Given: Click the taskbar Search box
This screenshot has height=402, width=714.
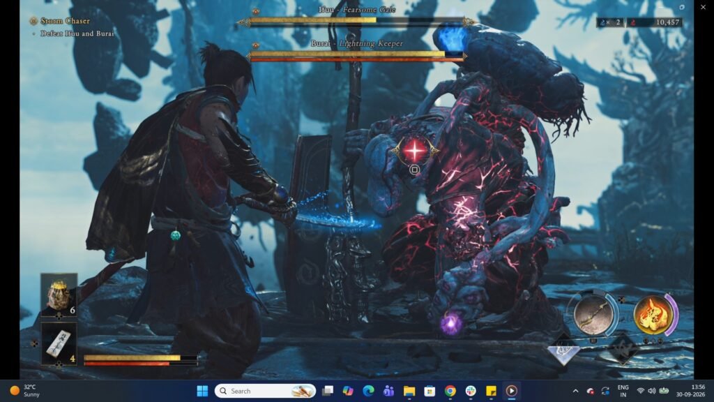Looking at the screenshot, I should [x=266, y=391].
